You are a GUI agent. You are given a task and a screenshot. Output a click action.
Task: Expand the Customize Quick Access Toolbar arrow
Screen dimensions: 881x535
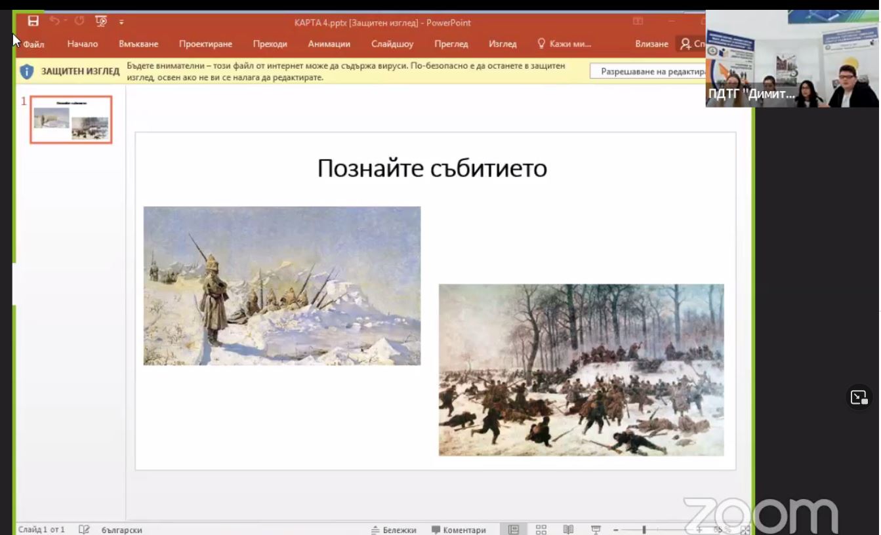click(x=121, y=22)
